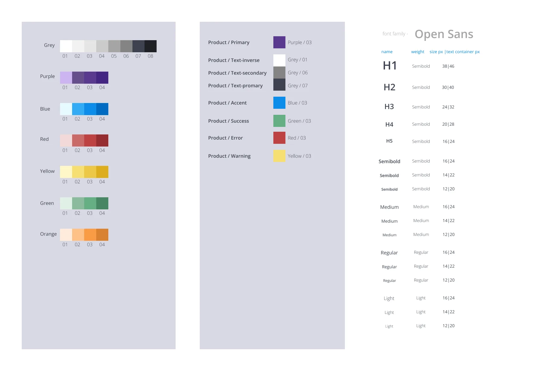
Task: Pick the Orange 03 swatch in the Orange palette row
Action: (x=90, y=235)
